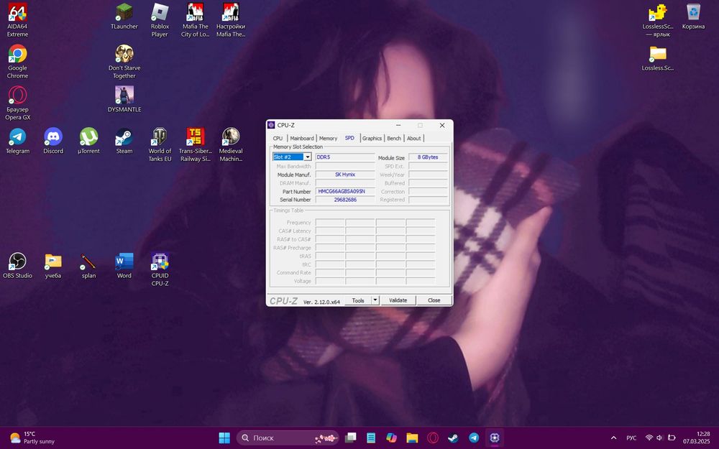Click the DDR5 memory type field
The width and height of the screenshot is (719, 449).
(x=345, y=157)
